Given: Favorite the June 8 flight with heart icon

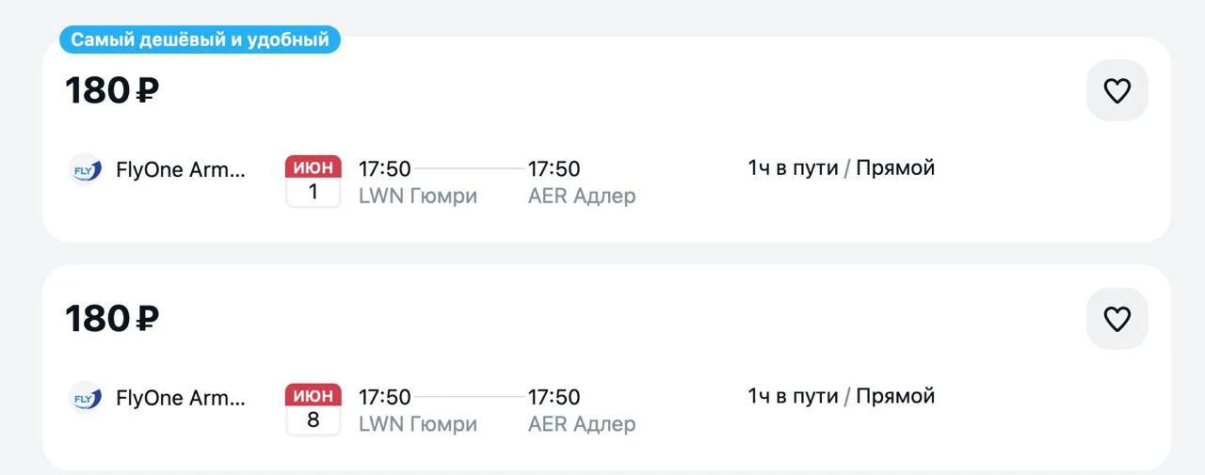Looking at the screenshot, I should (1117, 319).
